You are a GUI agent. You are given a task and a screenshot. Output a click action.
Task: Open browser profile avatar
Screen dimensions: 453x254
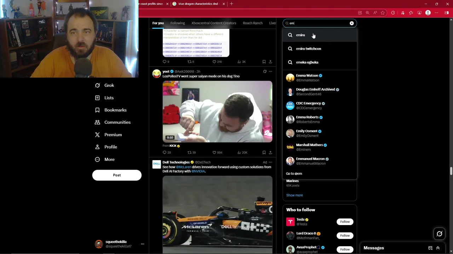(x=428, y=13)
